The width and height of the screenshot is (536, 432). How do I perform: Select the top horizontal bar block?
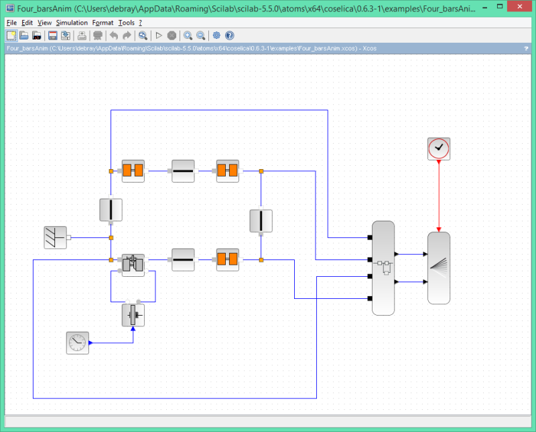[x=183, y=171]
